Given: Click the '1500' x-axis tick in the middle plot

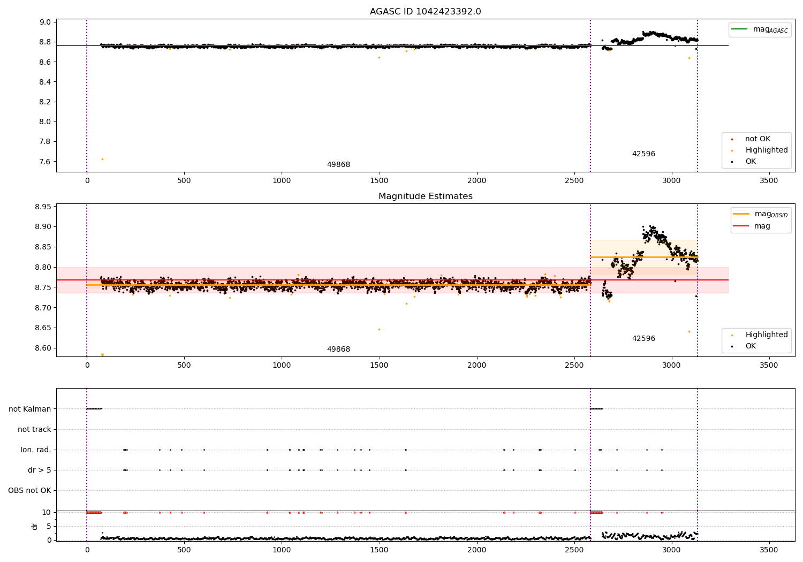Looking at the screenshot, I should pyautogui.click(x=380, y=366).
